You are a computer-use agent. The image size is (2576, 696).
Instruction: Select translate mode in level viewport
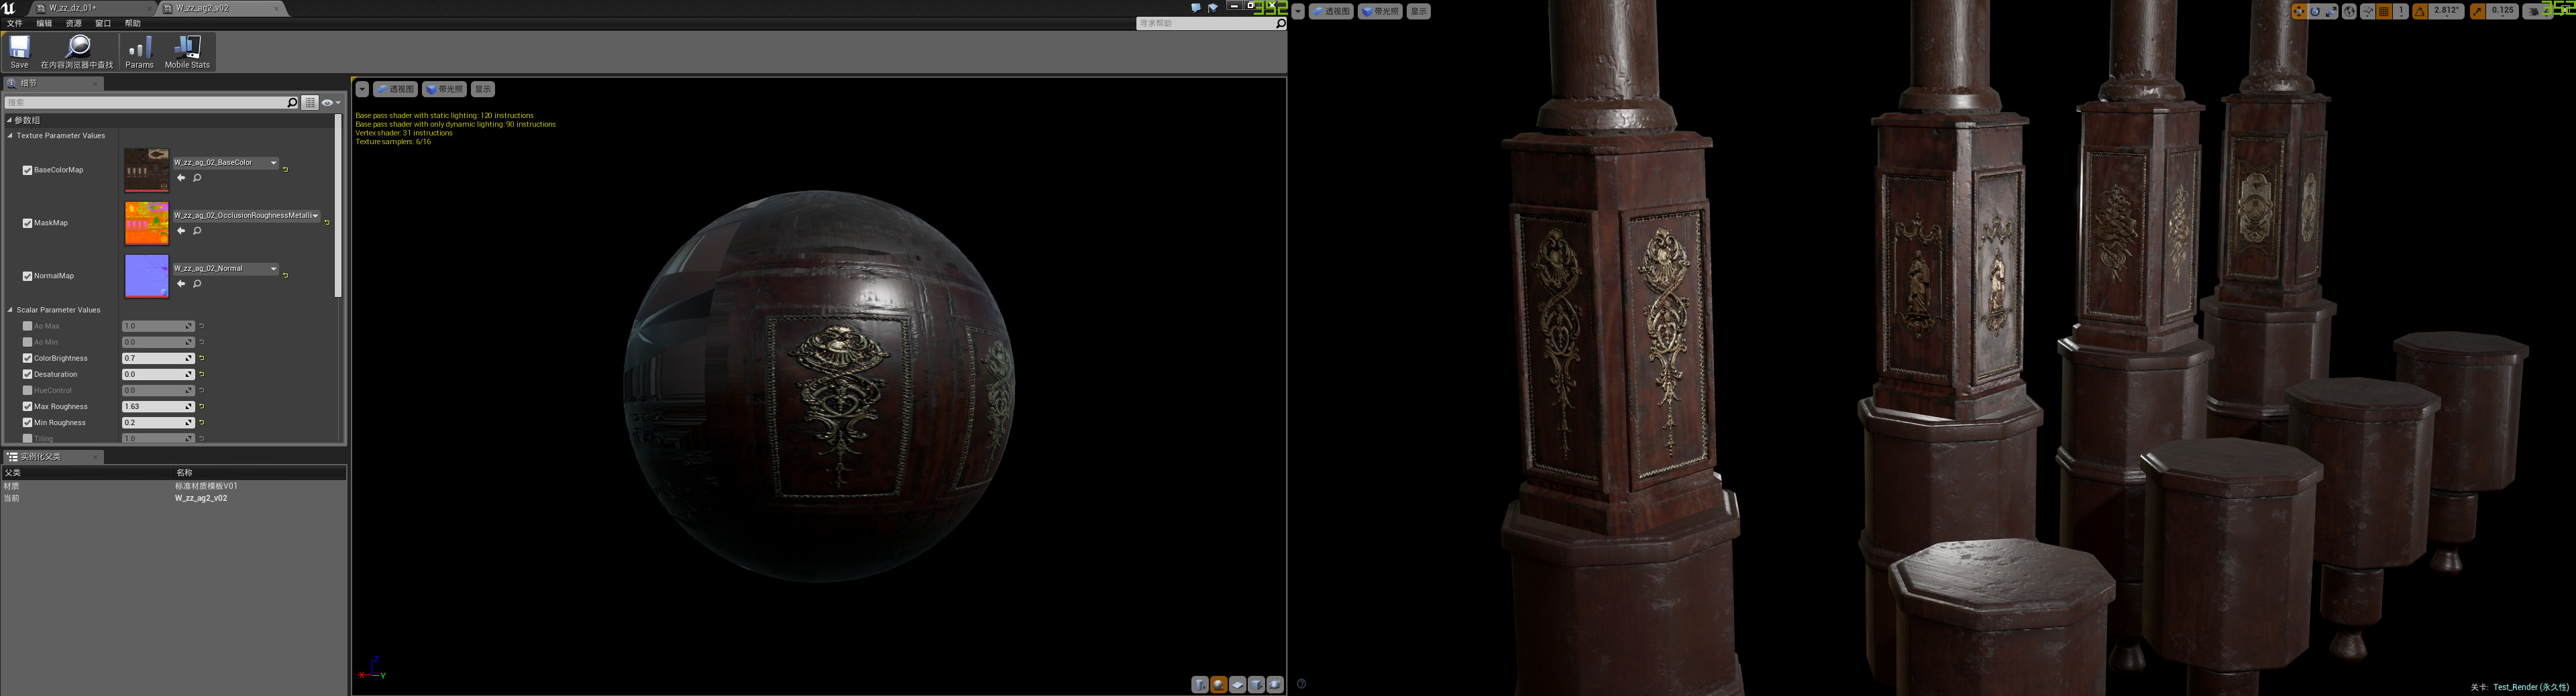point(2299,11)
